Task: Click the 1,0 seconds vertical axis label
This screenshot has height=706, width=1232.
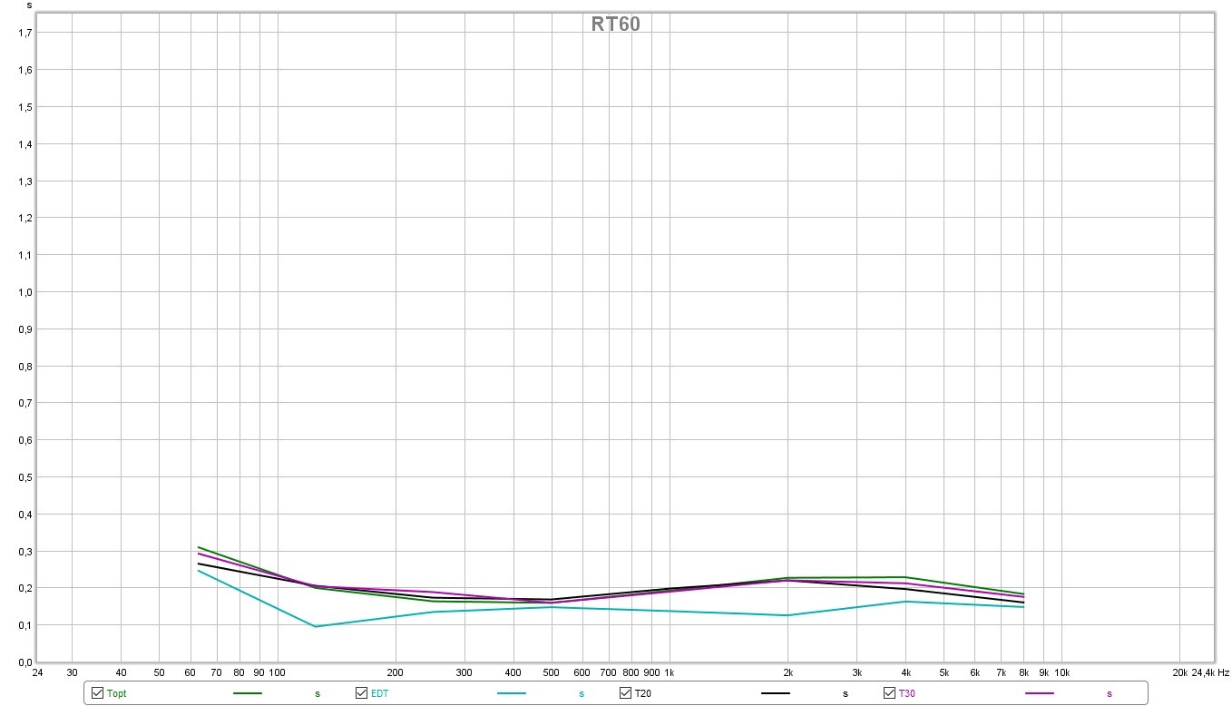Action: point(25,292)
